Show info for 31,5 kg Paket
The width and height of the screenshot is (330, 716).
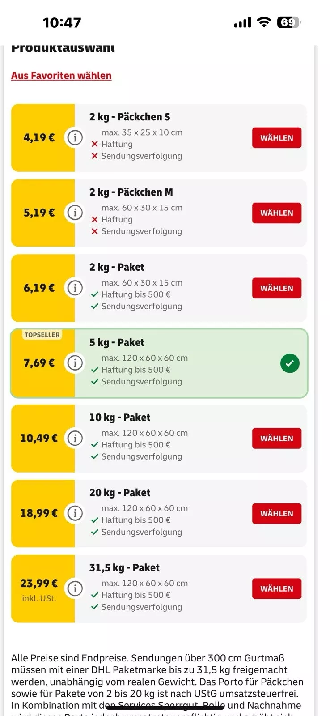[x=75, y=588]
